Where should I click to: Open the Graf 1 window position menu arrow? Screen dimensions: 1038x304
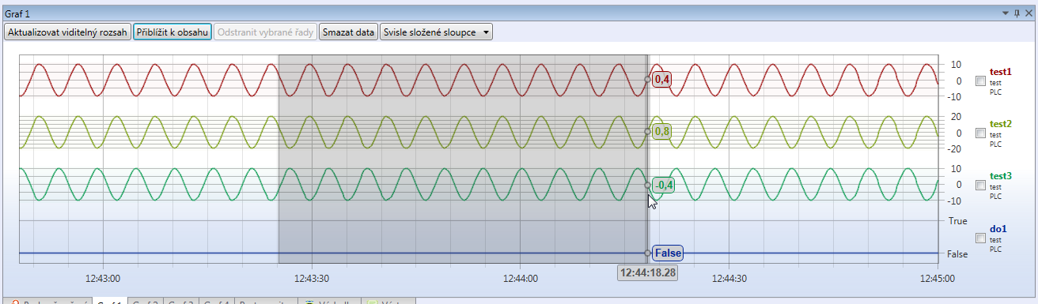pyautogui.click(x=1006, y=13)
